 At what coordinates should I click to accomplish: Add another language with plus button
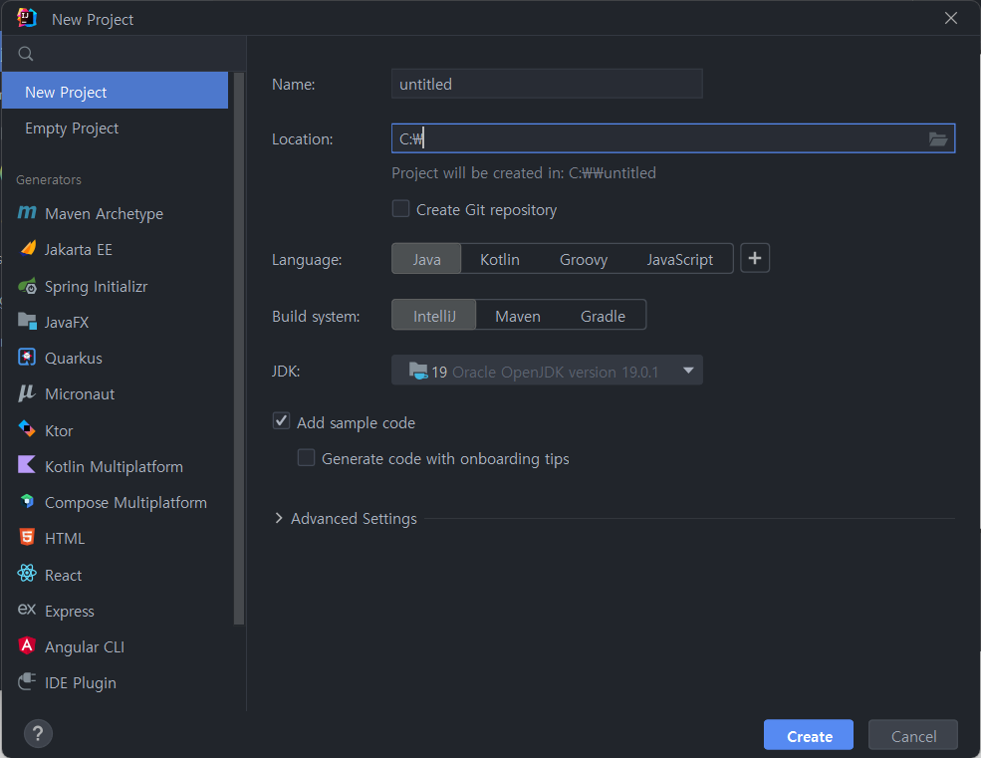pyautogui.click(x=755, y=259)
